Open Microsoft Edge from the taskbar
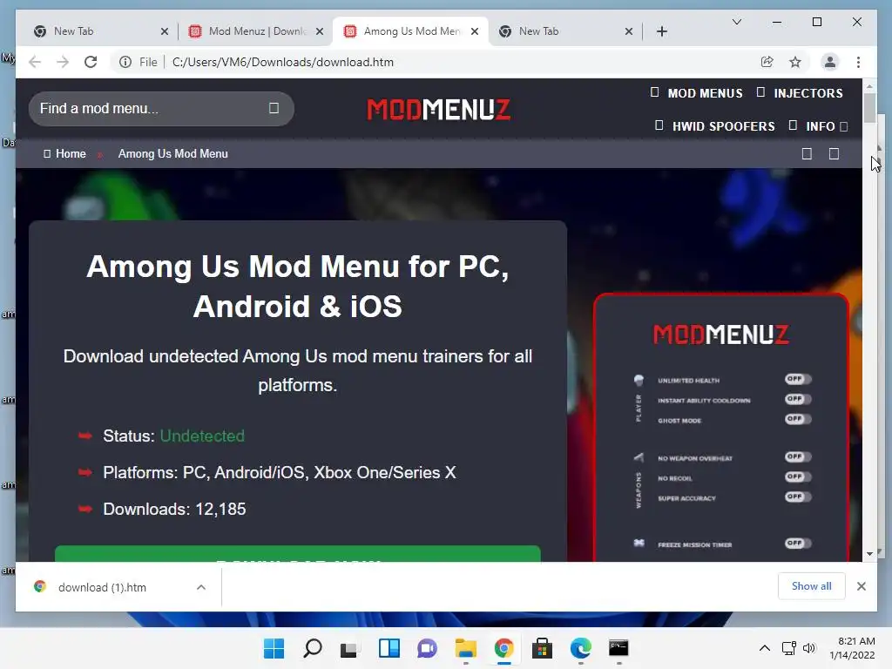This screenshot has height=669, width=892. [580, 648]
